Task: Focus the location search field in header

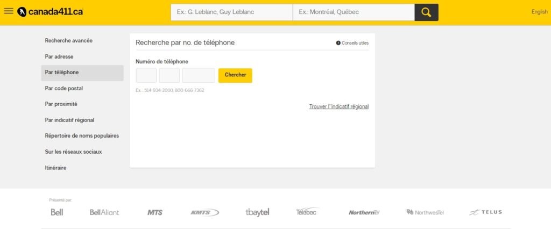Action: pos(354,12)
